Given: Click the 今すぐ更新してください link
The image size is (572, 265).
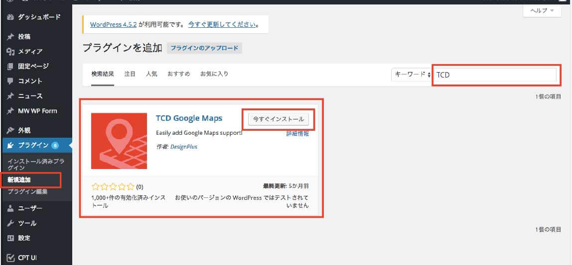Looking at the screenshot, I should click(222, 25).
